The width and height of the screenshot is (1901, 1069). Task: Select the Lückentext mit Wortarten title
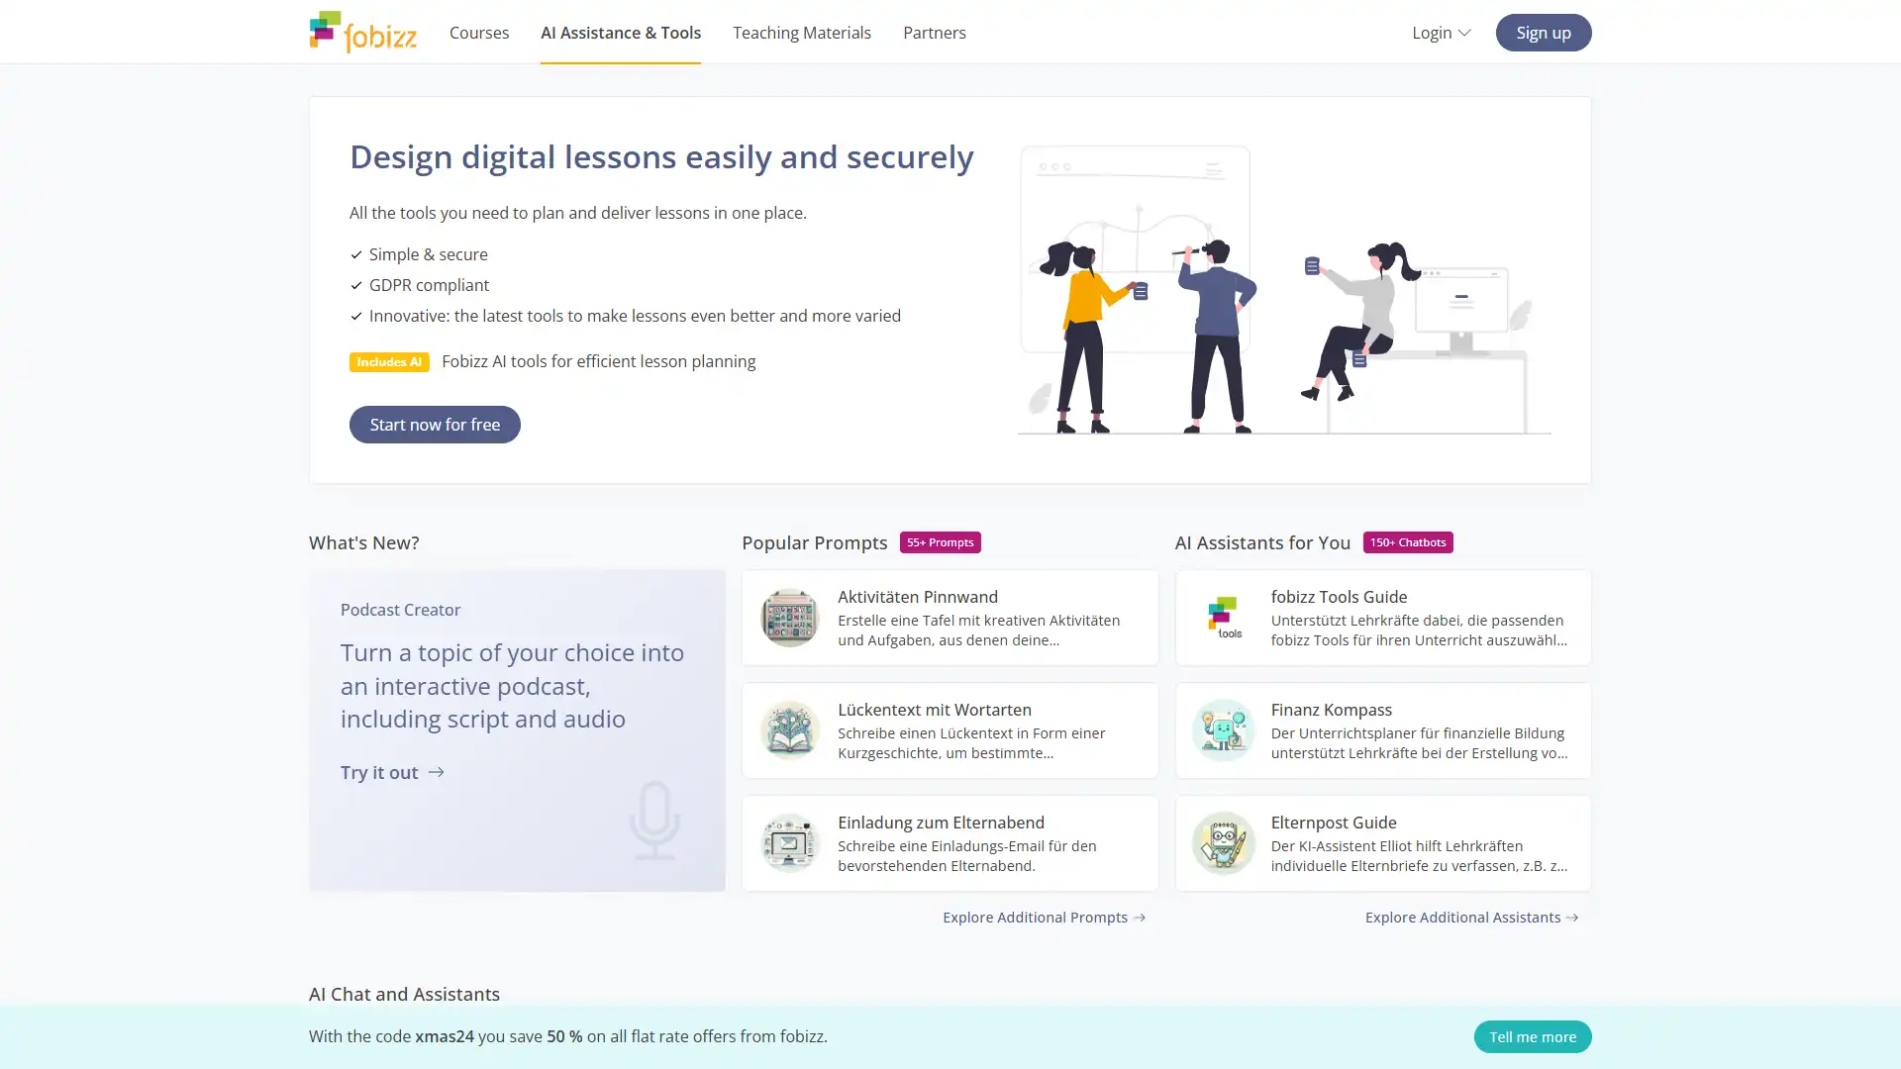935,710
